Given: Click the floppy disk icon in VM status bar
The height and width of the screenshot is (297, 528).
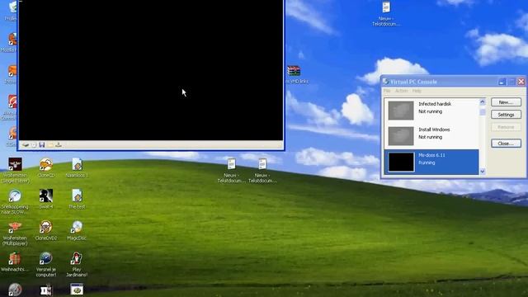Looking at the screenshot, I should coord(42,145).
